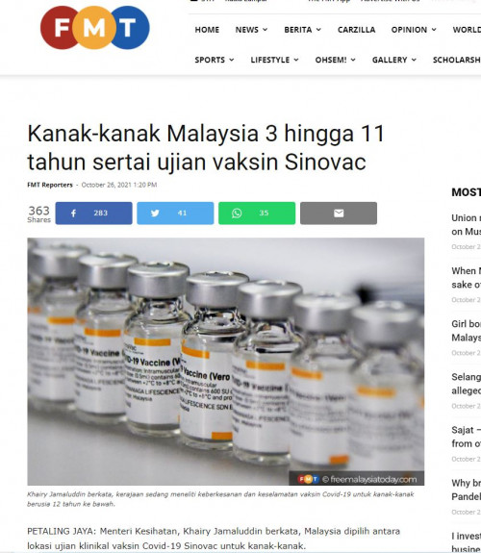
Task: Expand the BERITA dropdown menu
Action: [x=302, y=30]
